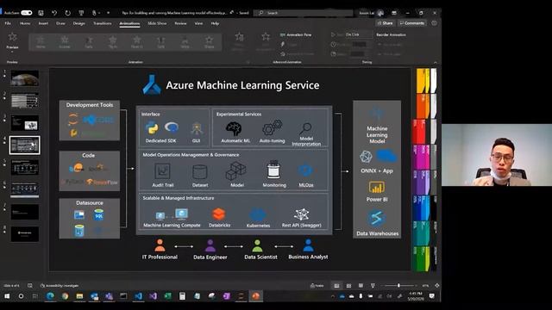Open the File menu
The height and width of the screenshot is (310, 552).
[x=8, y=23]
